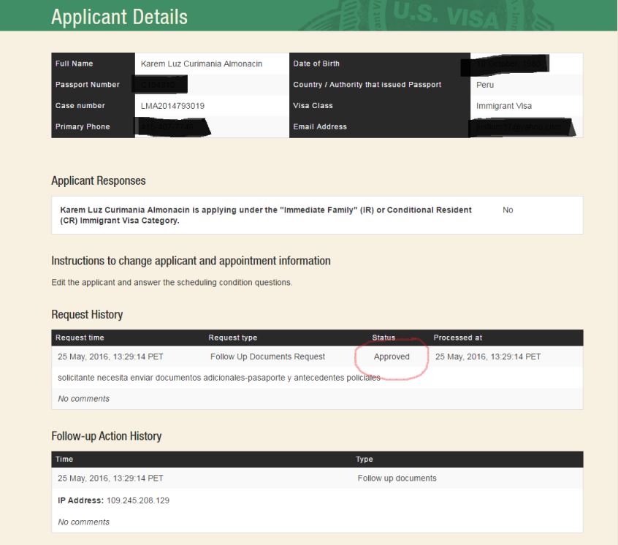Click 'Country / Authority that issued Passport' label
The width and height of the screenshot is (618, 545).
point(367,84)
